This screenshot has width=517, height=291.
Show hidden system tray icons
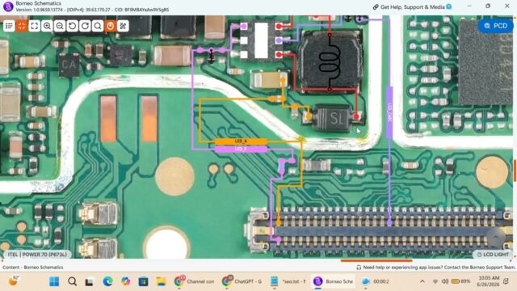[422, 281]
